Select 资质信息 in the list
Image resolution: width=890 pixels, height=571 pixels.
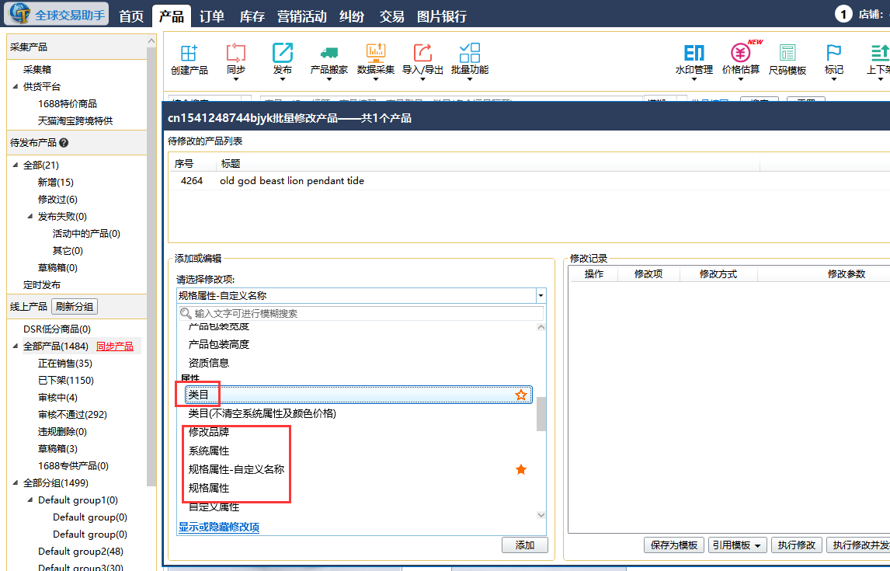[x=209, y=363]
